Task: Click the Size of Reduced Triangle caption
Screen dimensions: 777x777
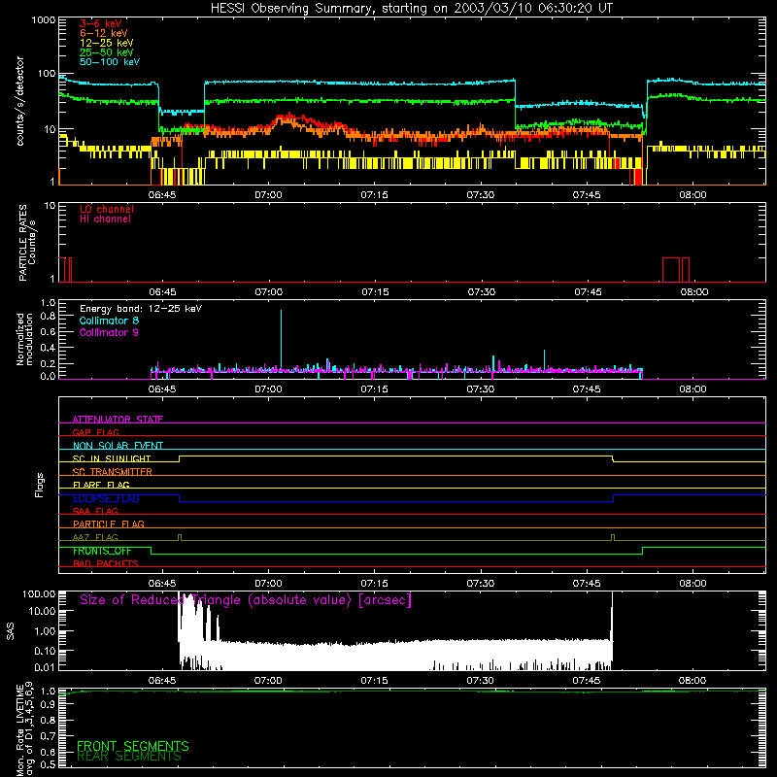Action: pyautogui.click(x=246, y=600)
